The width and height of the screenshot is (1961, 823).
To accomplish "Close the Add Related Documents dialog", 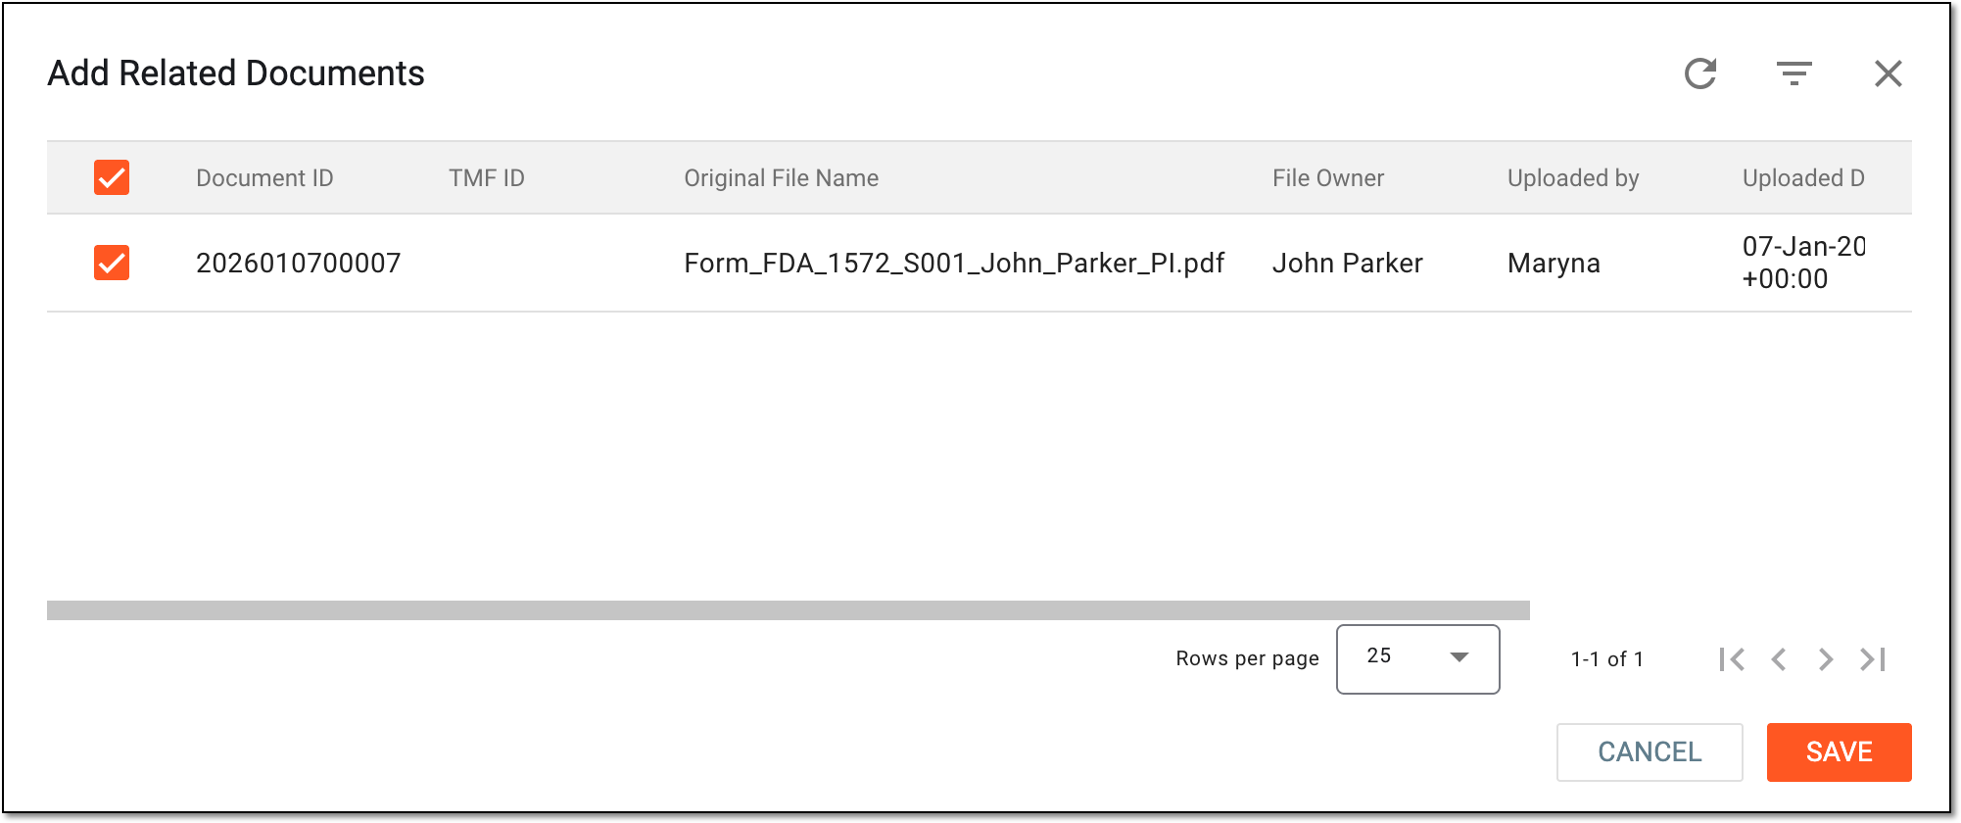I will (1889, 73).
